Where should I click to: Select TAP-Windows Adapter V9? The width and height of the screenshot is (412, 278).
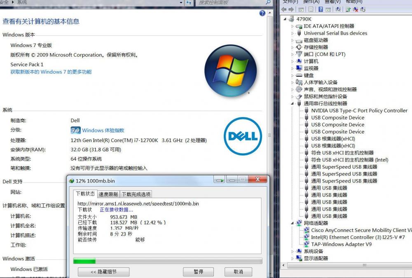341,244
